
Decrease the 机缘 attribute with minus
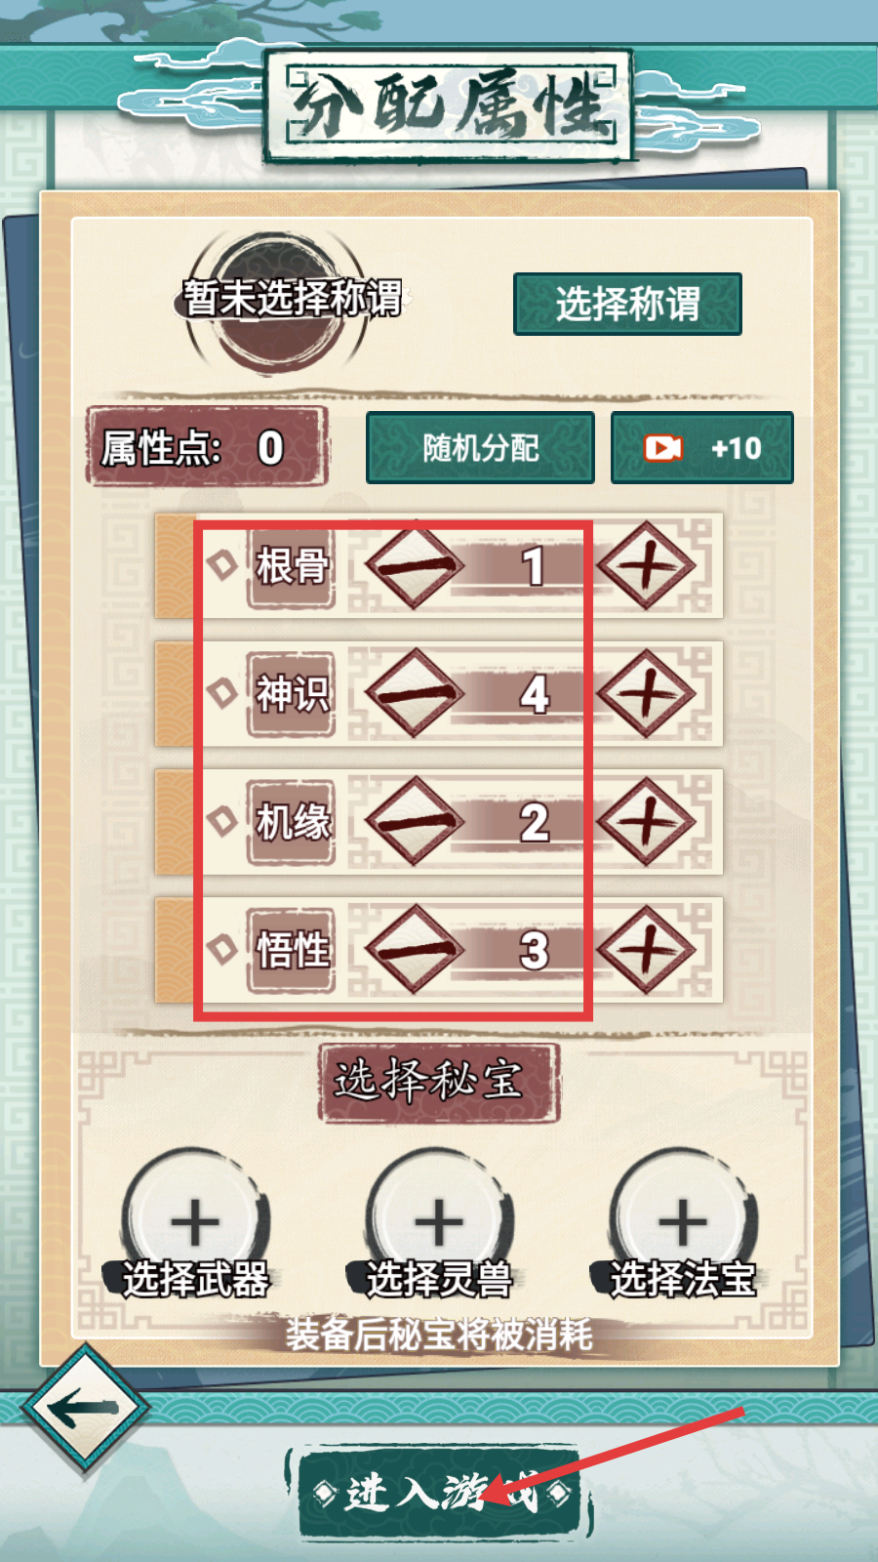(x=415, y=822)
